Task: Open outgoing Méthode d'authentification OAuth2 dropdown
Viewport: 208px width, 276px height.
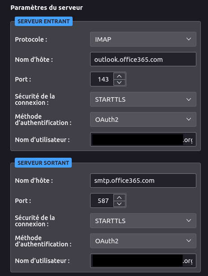Action: click(x=143, y=241)
